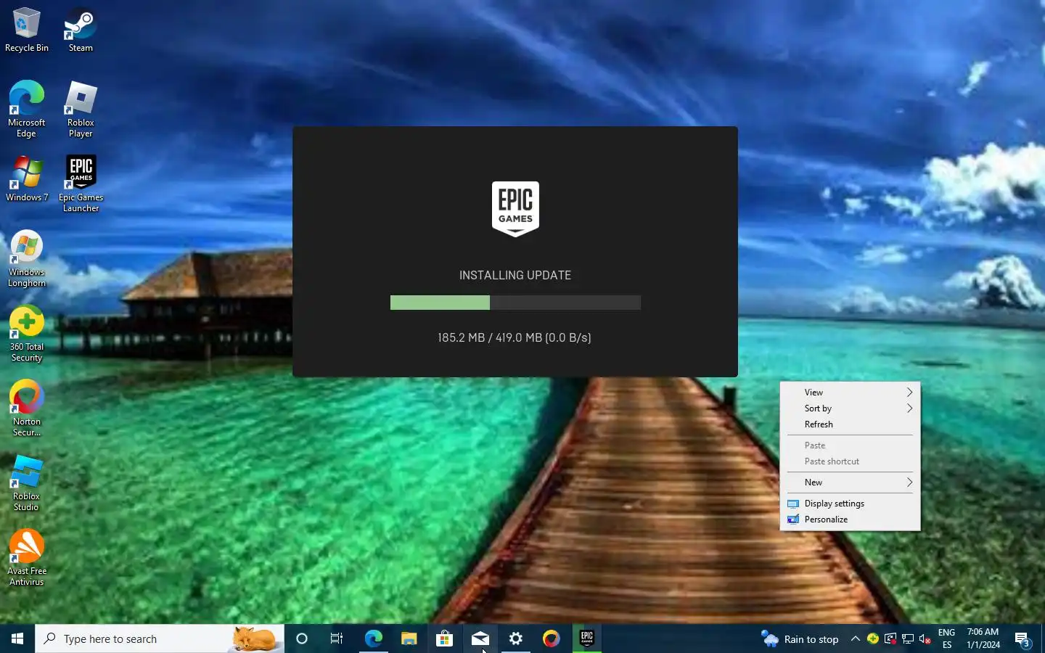The height and width of the screenshot is (653, 1045).
Task: Open the Recycle Bin desktop icon
Action: point(27,30)
